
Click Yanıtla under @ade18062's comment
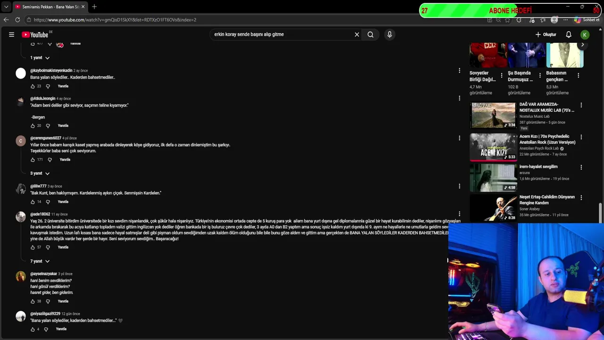coord(63,247)
